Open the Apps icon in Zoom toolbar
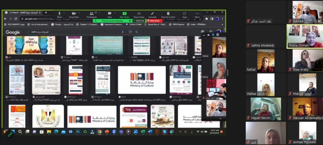This screenshot has height=145, width=323. point(185,13)
